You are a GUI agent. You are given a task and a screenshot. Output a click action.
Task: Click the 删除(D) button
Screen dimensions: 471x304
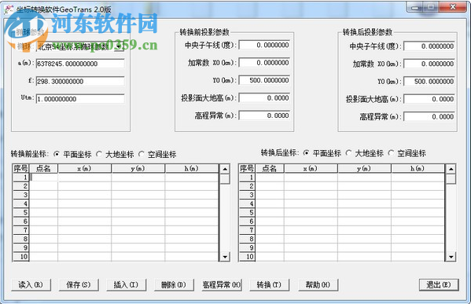point(174,285)
